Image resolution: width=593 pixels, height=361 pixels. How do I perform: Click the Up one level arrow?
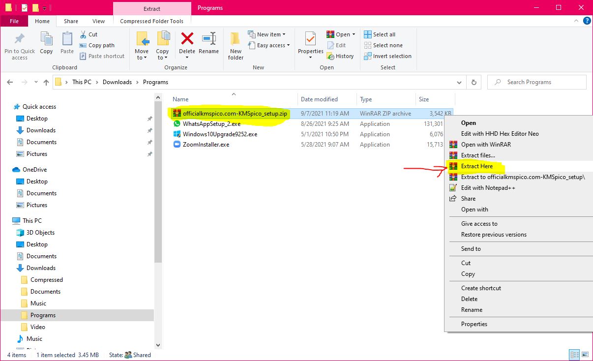[46, 82]
